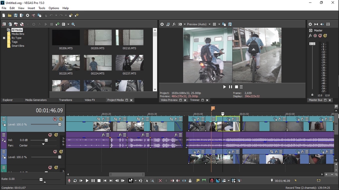Open the File menu

(x=4, y=8)
